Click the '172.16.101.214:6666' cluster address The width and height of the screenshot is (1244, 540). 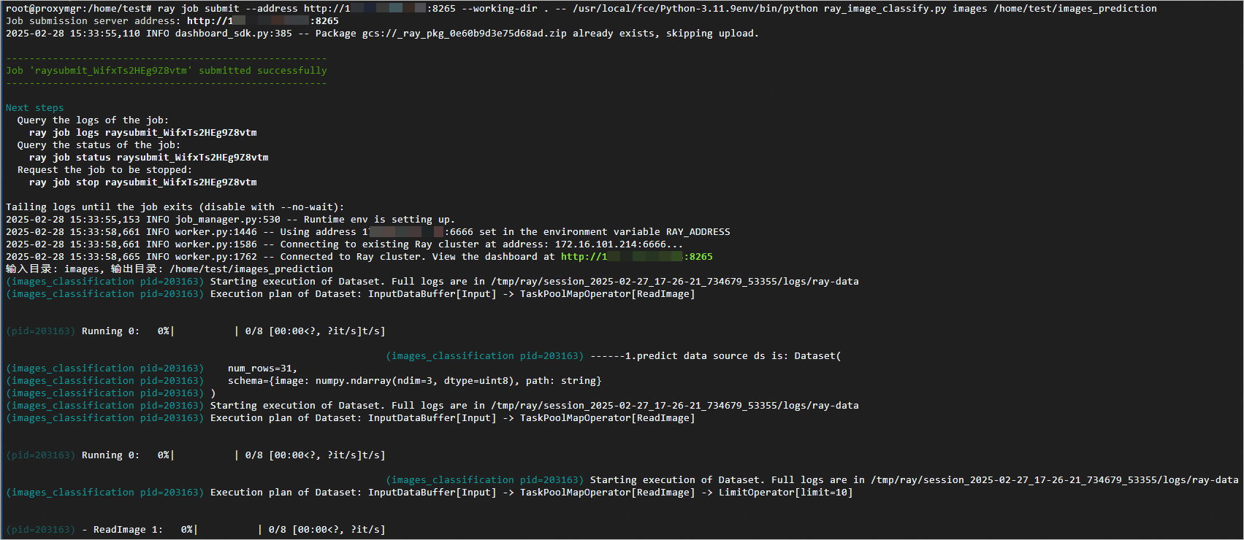click(611, 244)
